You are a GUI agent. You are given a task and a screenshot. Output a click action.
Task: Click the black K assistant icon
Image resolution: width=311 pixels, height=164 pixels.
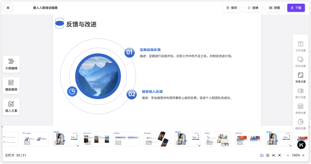(x=301, y=145)
